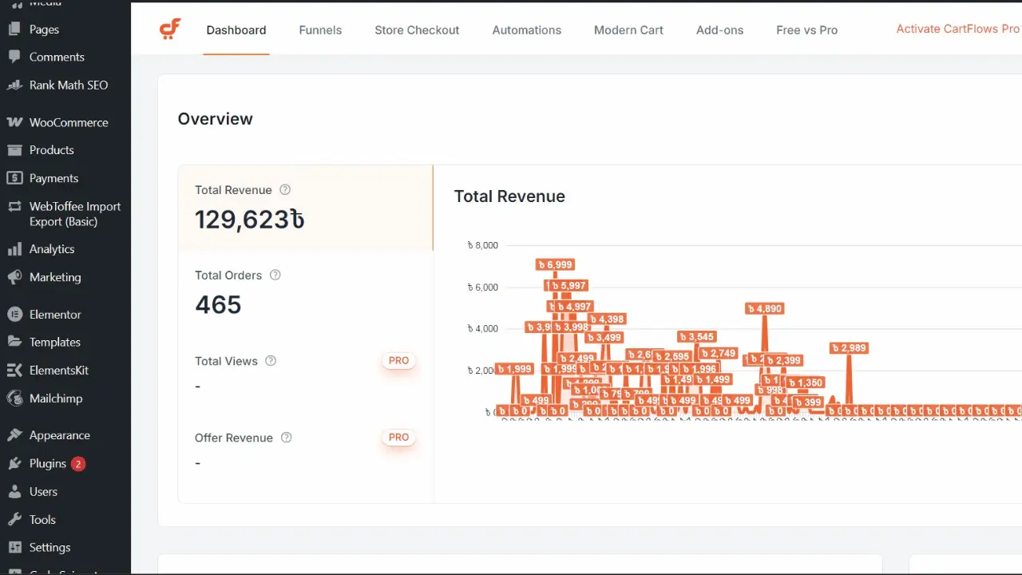Image resolution: width=1022 pixels, height=575 pixels.
Task: Open the Funnels tab
Action: [x=320, y=30]
